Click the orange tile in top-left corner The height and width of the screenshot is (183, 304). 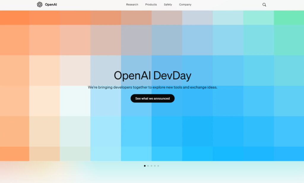[15, 18]
